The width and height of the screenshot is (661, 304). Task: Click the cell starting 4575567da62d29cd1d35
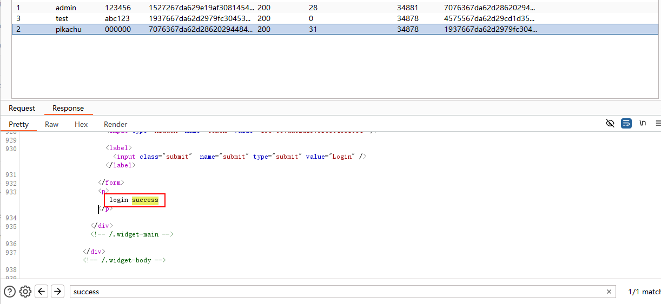pos(490,18)
